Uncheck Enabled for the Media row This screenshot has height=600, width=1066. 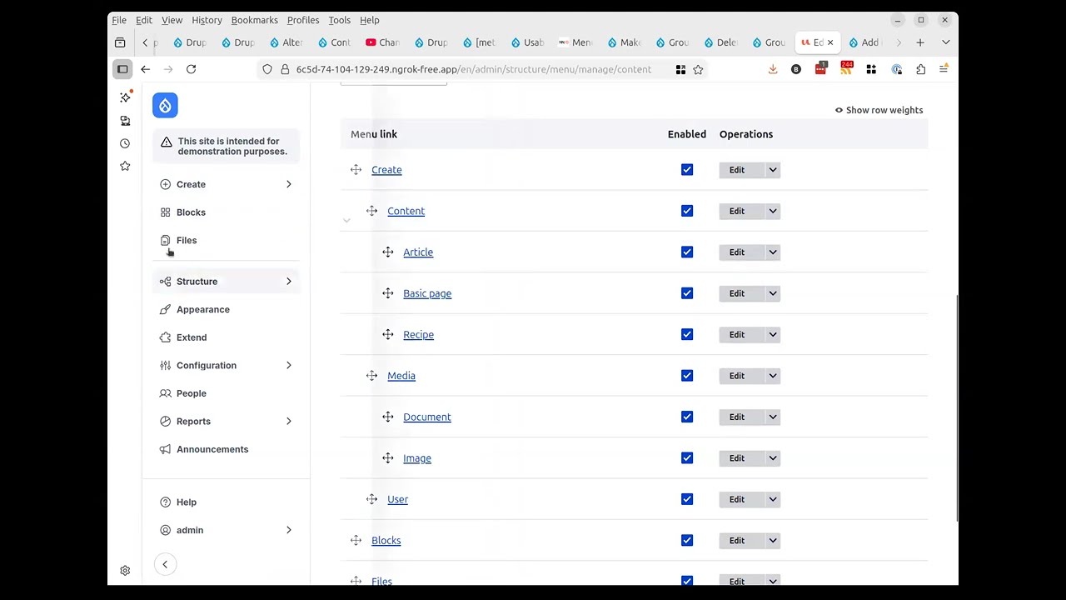pos(687,376)
